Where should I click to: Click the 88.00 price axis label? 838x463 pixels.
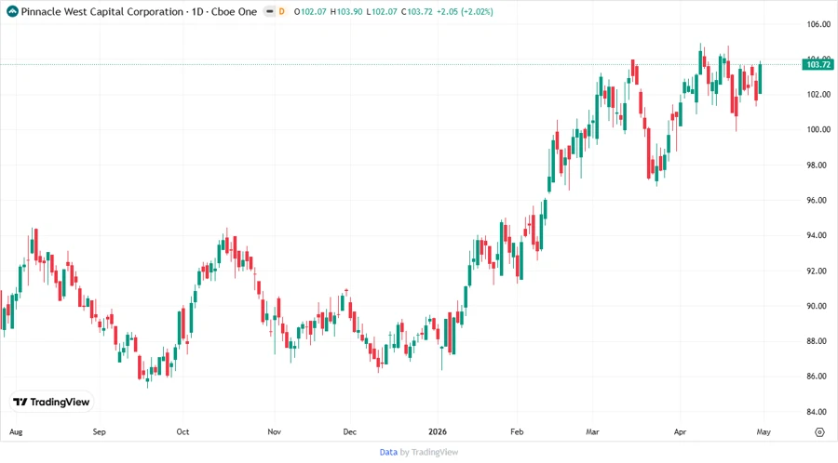click(x=818, y=341)
